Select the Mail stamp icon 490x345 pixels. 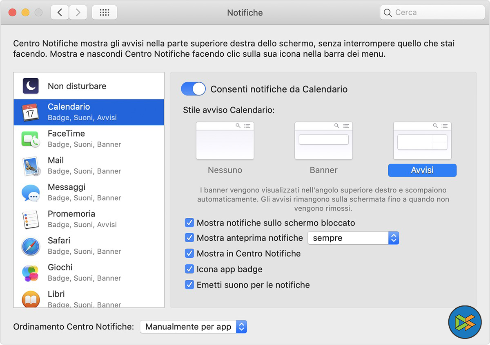click(31, 166)
